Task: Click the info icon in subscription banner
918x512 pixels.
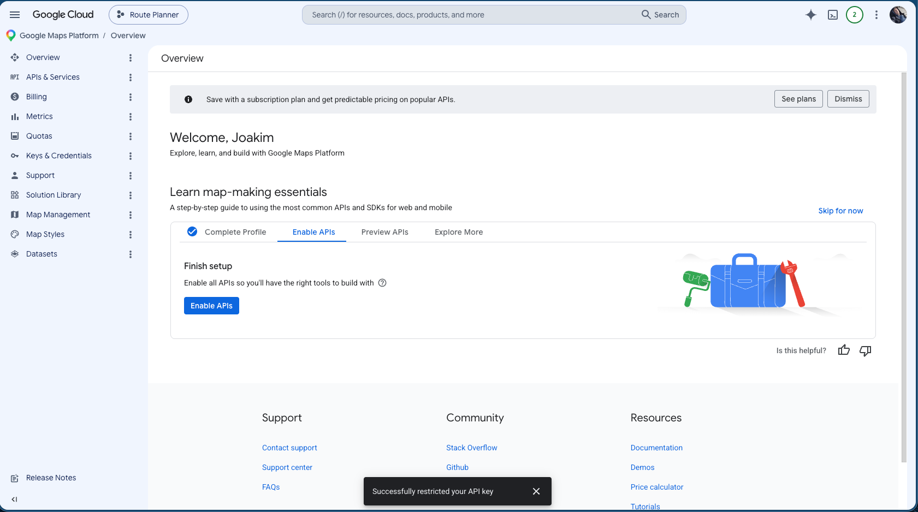Action: click(x=188, y=99)
